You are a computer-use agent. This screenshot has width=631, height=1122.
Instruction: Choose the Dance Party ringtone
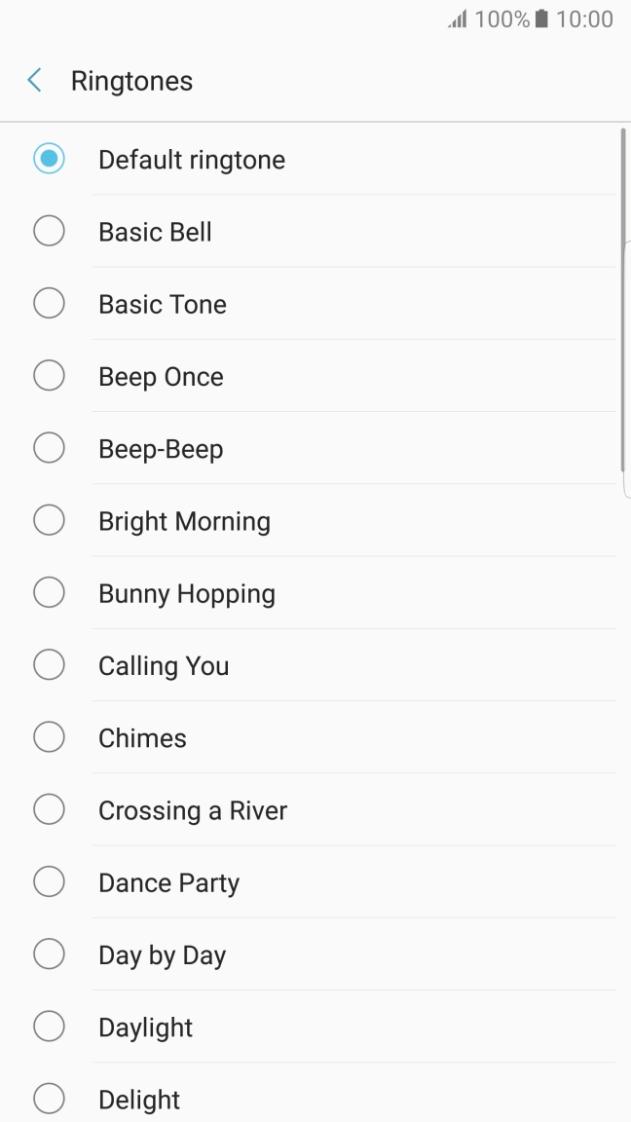pyautogui.click(x=167, y=881)
